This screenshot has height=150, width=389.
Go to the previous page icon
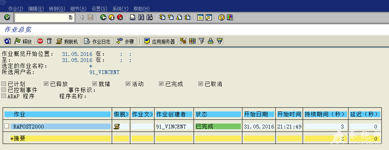[x=171, y=18]
